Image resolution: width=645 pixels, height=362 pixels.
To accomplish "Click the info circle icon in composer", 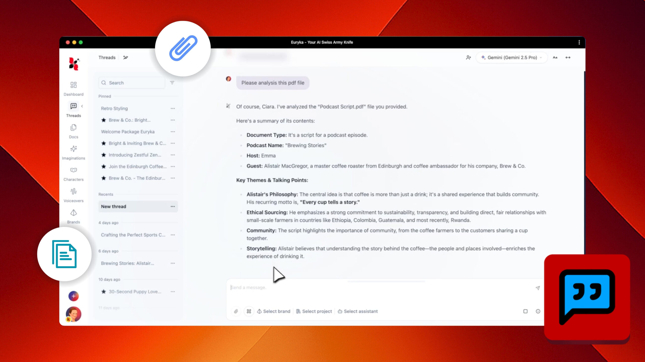I will [x=538, y=311].
